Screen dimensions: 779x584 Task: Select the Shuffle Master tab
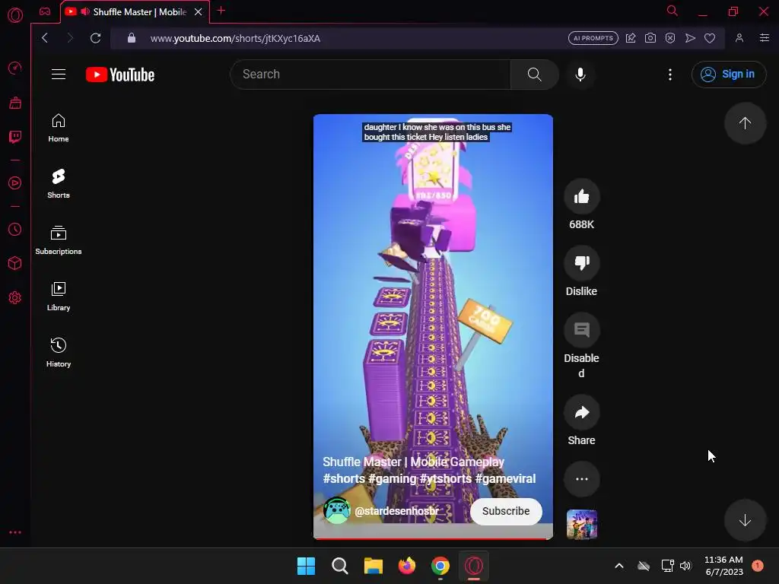(134, 12)
